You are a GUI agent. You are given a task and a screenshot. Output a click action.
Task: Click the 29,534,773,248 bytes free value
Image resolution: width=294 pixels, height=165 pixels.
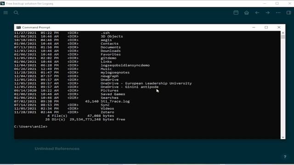tap(97, 119)
